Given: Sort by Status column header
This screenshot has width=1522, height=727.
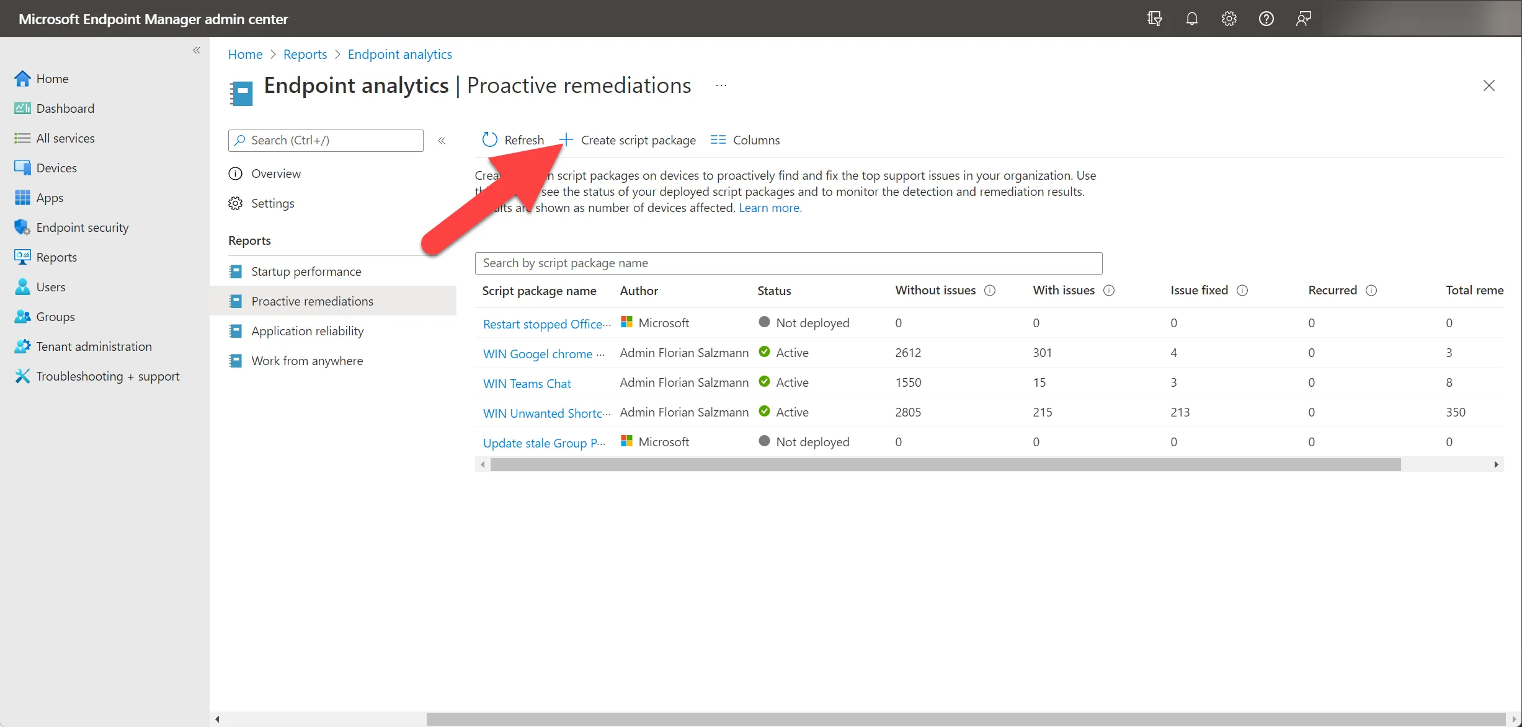Looking at the screenshot, I should tap(774, 291).
